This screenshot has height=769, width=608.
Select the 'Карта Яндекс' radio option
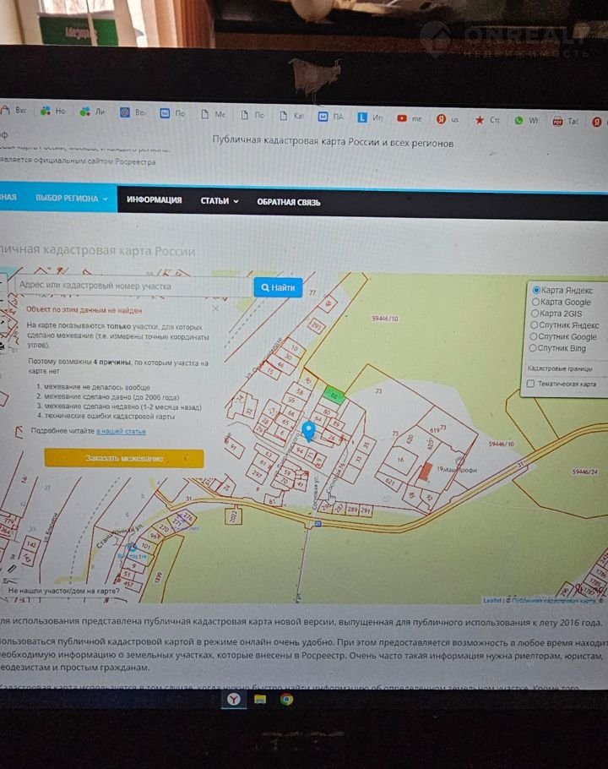coord(536,290)
